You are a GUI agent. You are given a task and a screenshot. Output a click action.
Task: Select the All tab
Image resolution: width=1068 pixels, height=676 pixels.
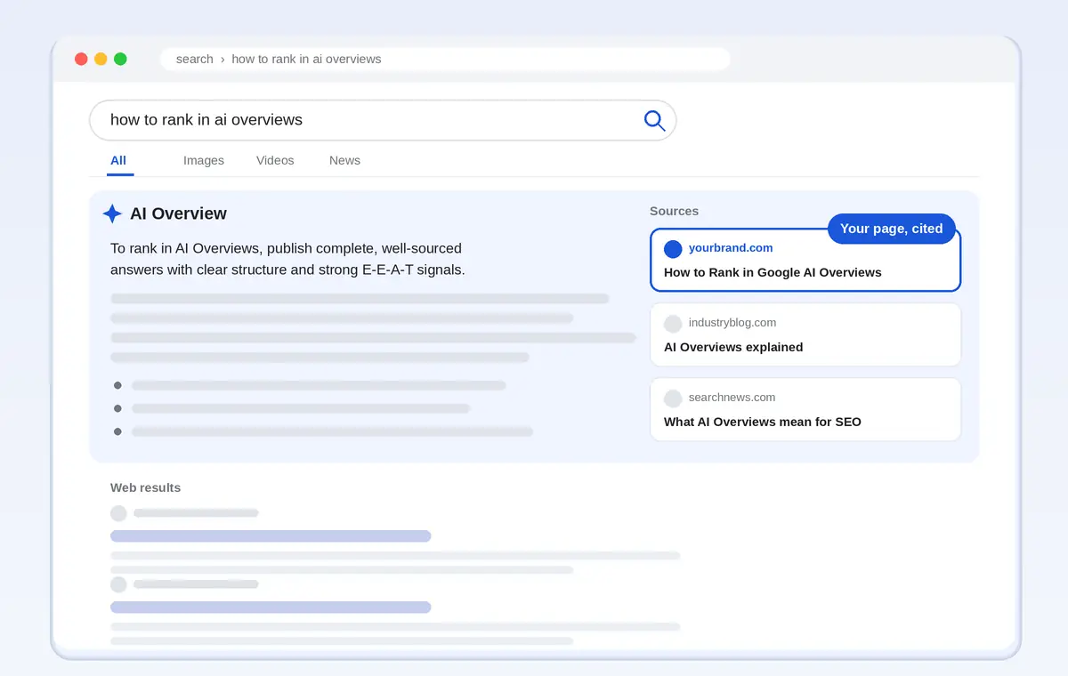point(118,161)
